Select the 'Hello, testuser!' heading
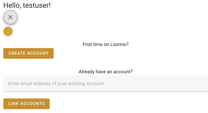This screenshot has height=113, width=208. pos(27,5)
